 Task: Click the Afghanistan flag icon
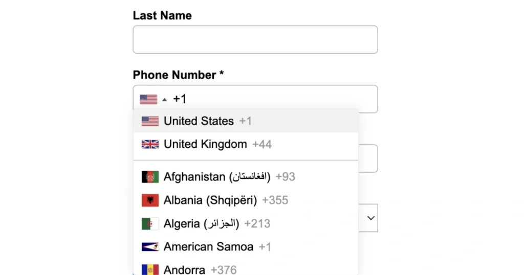pos(150,177)
